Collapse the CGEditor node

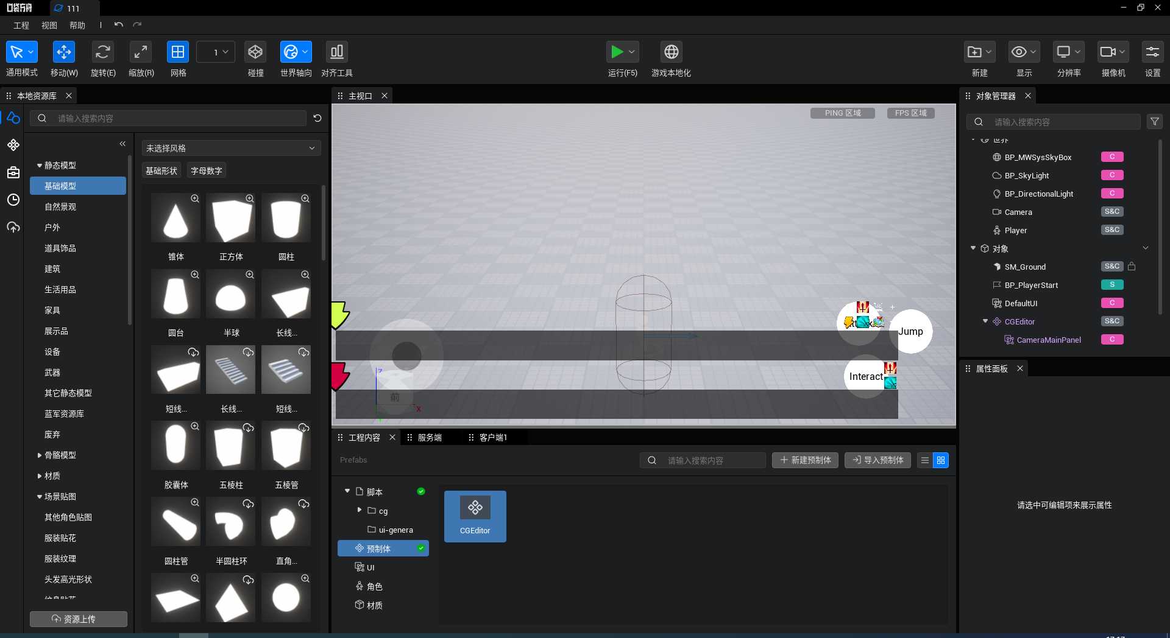[985, 321]
